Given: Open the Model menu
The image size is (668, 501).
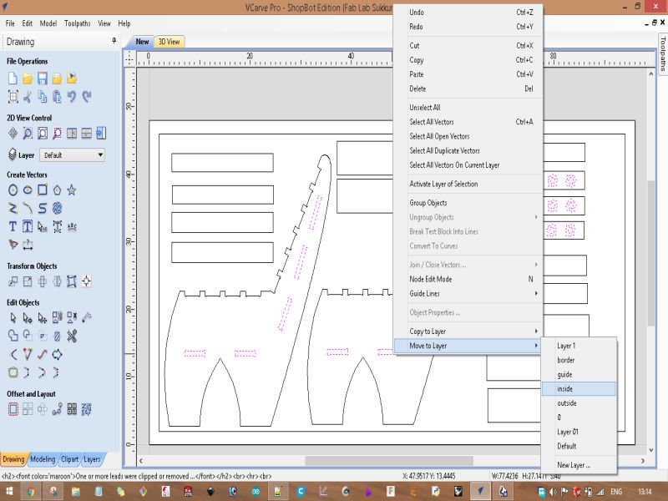Looking at the screenshot, I should pyautogui.click(x=48, y=23).
